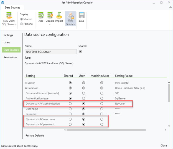The width and height of the screenshot is (173, 149).
Task: Click the Close button at bottom right
Action: click(x=164, y=146)
